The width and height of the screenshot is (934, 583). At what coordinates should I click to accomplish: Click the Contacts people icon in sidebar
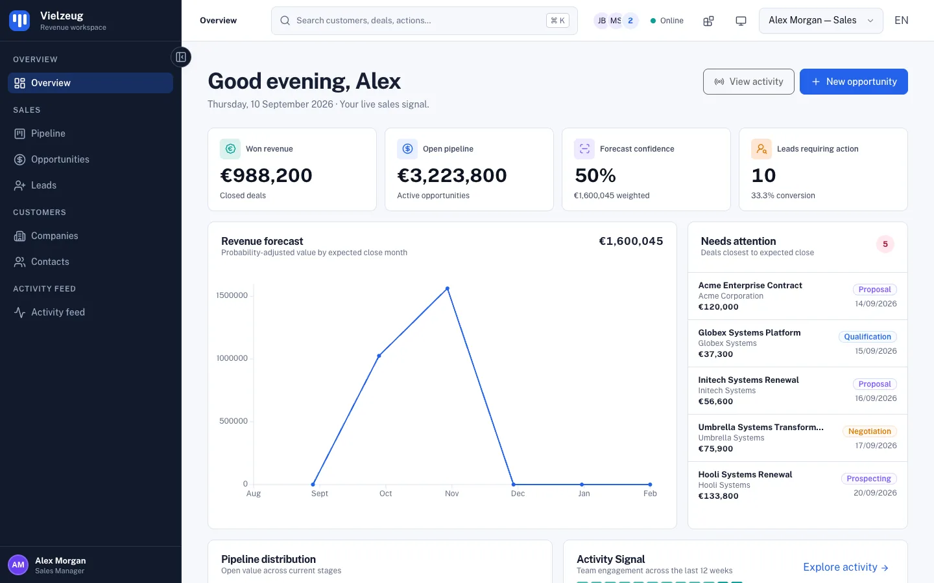[x=20, y=262]
